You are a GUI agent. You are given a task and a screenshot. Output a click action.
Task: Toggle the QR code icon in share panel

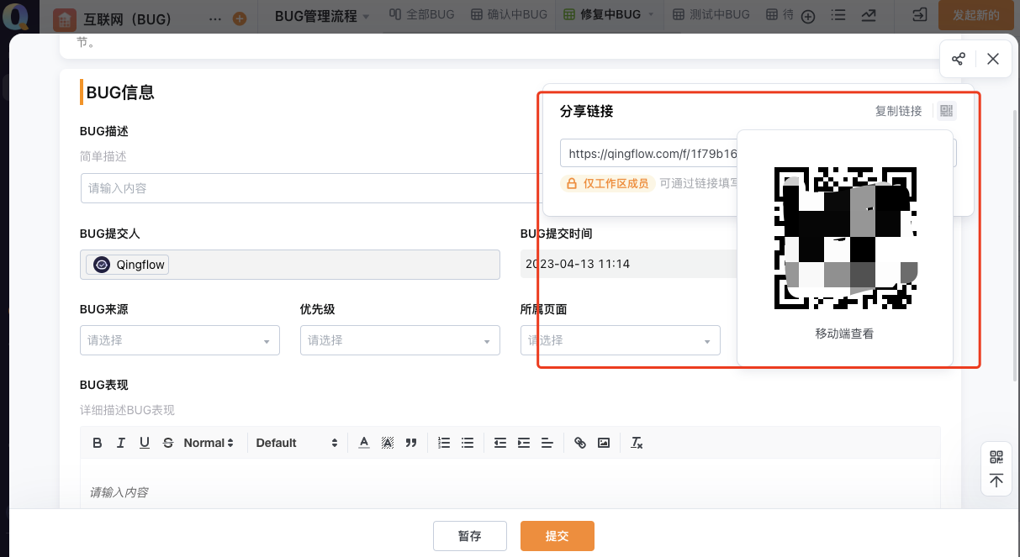point(946,111)
